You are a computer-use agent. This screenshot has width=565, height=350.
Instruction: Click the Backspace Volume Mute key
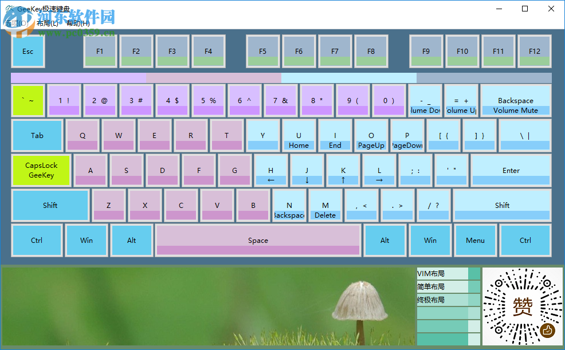click(516, 100)
